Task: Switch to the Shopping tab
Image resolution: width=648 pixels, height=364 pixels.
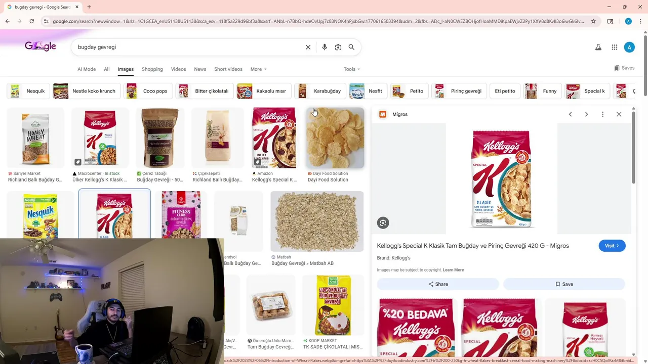Action: (152, 69)
